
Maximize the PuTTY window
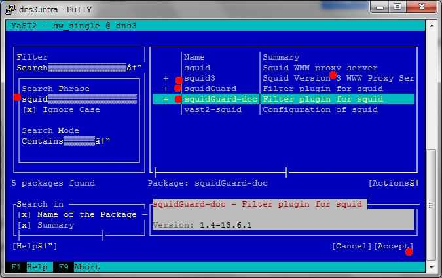[397, 7]
